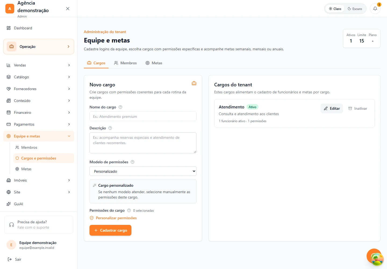Image resolution: width=387 pixels, height=269 pixels.
Task: Click help icon beside Permissões do cargo
Action: pyautogui.click(x=129, y=210)
